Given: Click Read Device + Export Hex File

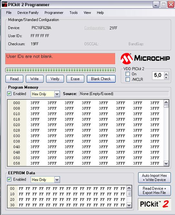Looking at the screenshot, I should pyautogui.click(x=154, y=191).
